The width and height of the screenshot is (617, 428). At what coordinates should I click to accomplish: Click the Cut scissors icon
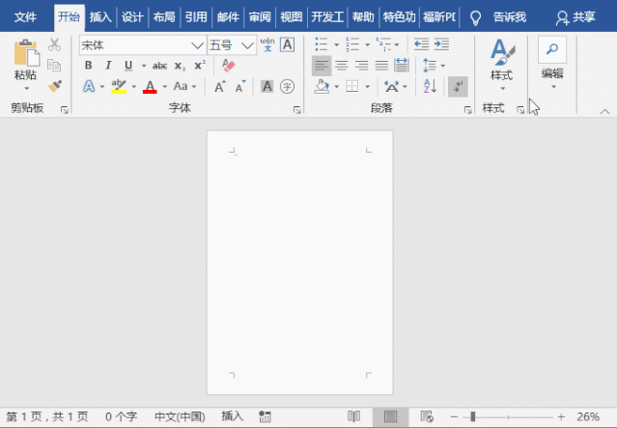click(54, 44)
